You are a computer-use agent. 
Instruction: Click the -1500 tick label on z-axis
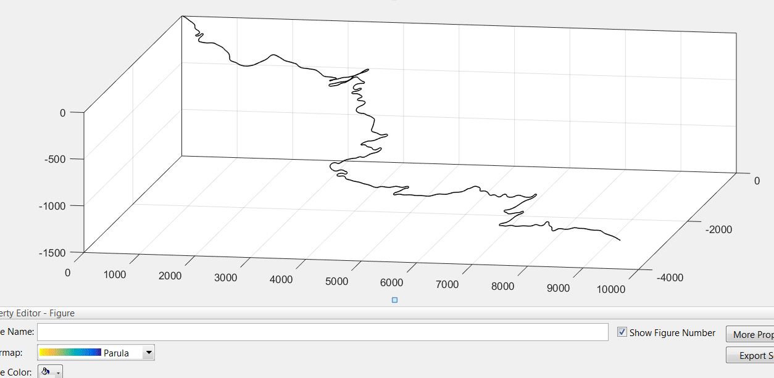tap(60, 252)
